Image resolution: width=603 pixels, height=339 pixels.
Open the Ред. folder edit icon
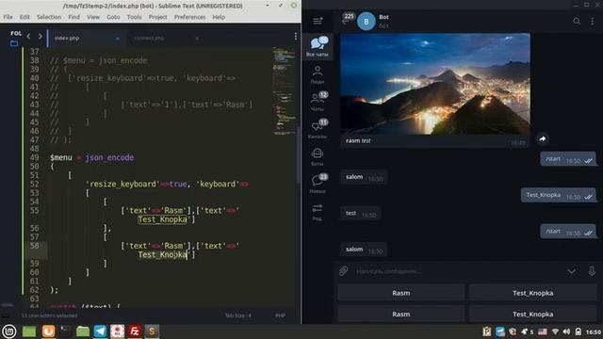[318, 212]
